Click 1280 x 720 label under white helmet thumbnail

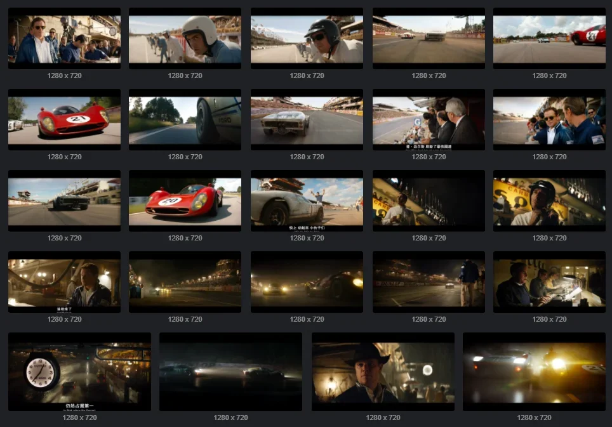(185, 76)
